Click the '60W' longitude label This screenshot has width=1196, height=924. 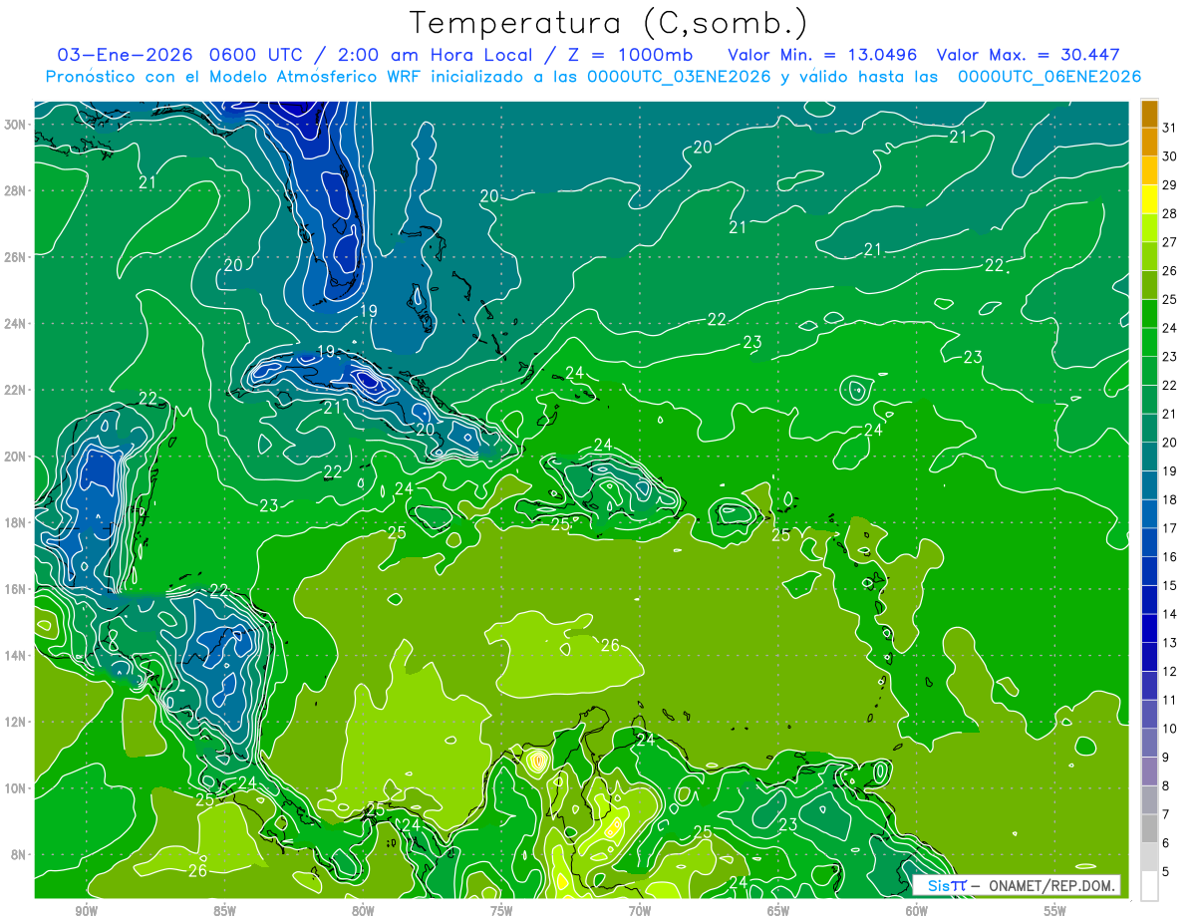pyautogui.click(x=917, y=911)
